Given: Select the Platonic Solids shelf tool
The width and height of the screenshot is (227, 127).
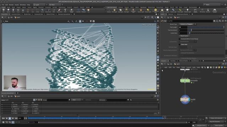Looking at the screenshot, I should pyautogui.click(x=72, y=10).
